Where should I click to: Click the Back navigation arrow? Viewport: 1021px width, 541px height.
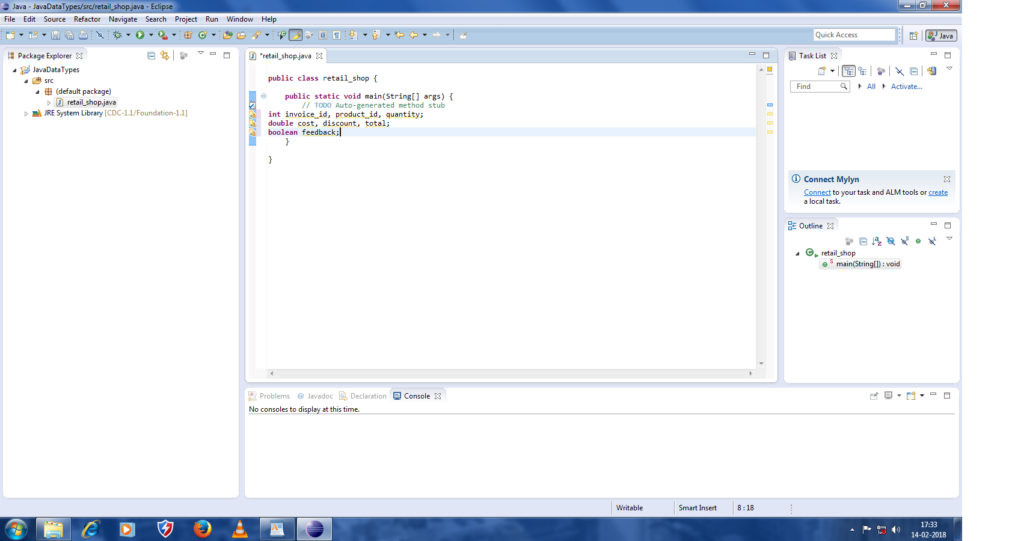tap(414, 35)
